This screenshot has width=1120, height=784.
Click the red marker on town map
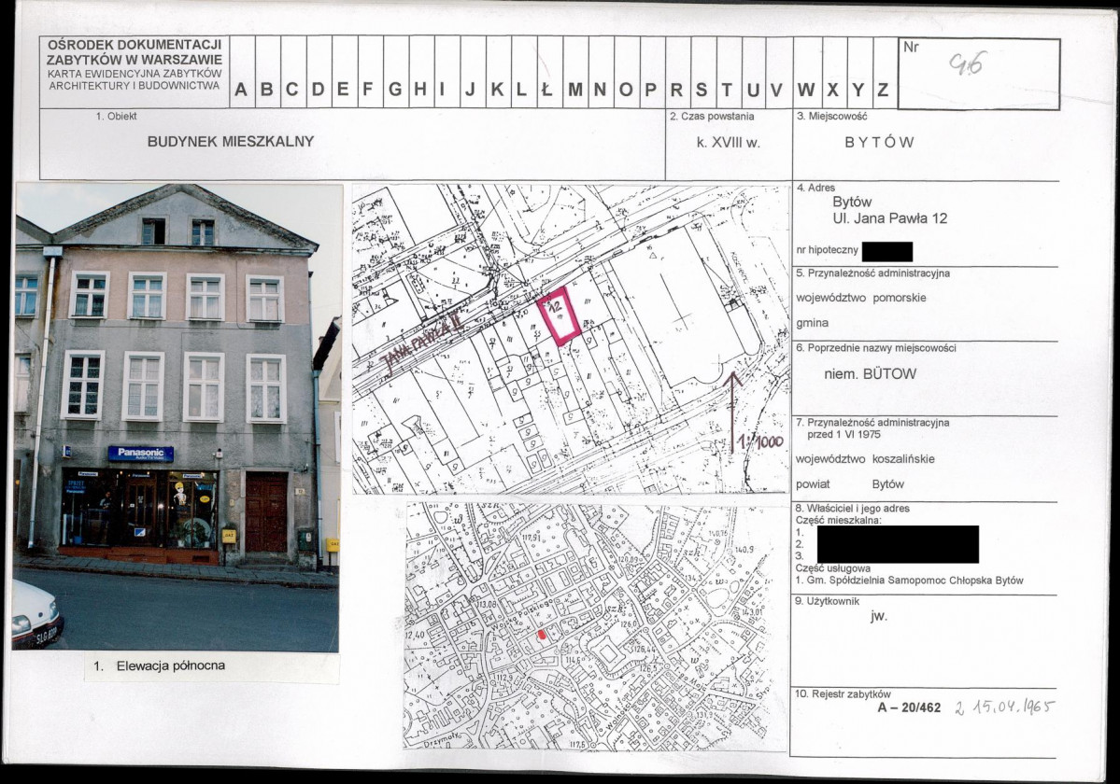coord(542,634)
